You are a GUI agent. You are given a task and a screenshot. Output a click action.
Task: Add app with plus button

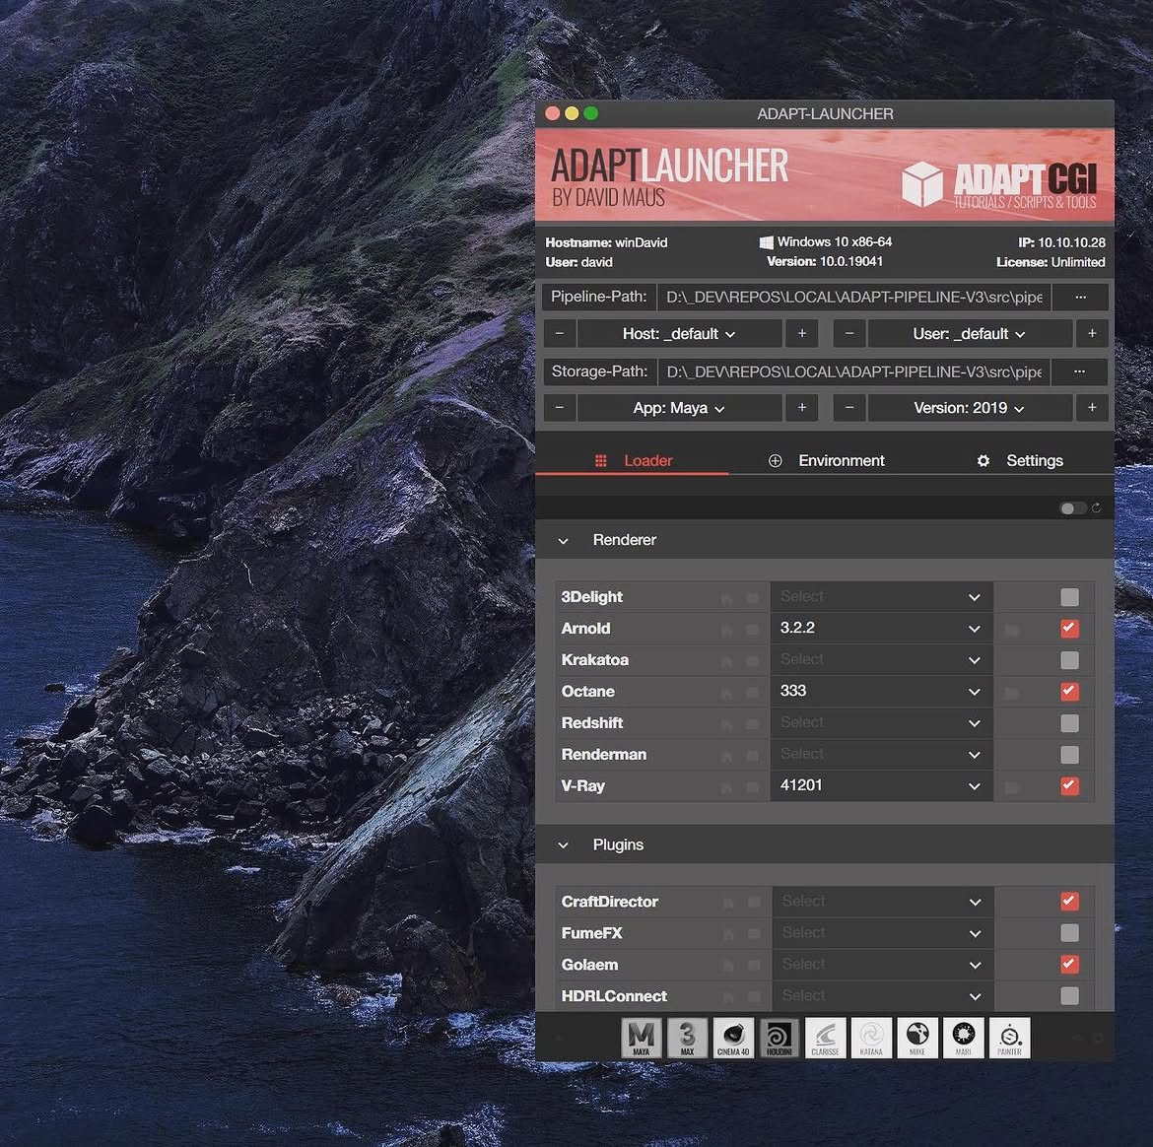click(x=802, y=408)
